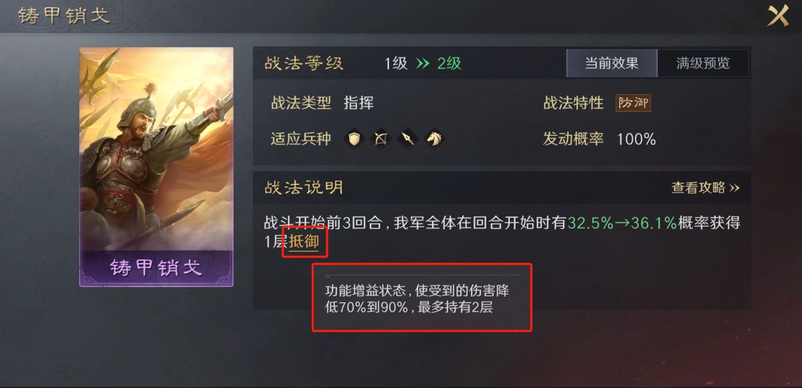Click the 战法说明 section header
This screenshot has width=802, height=388.
304,188
